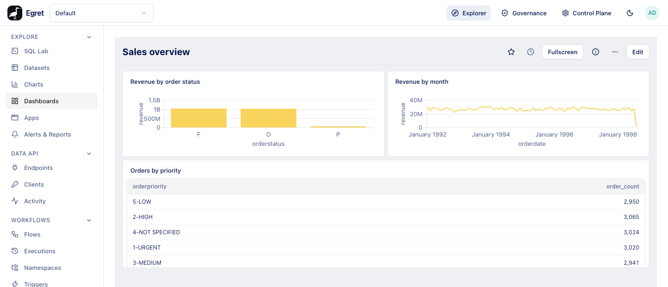Open the Governance section
Image resolution: width=668 pixels, height=287 pixels.
524,13
